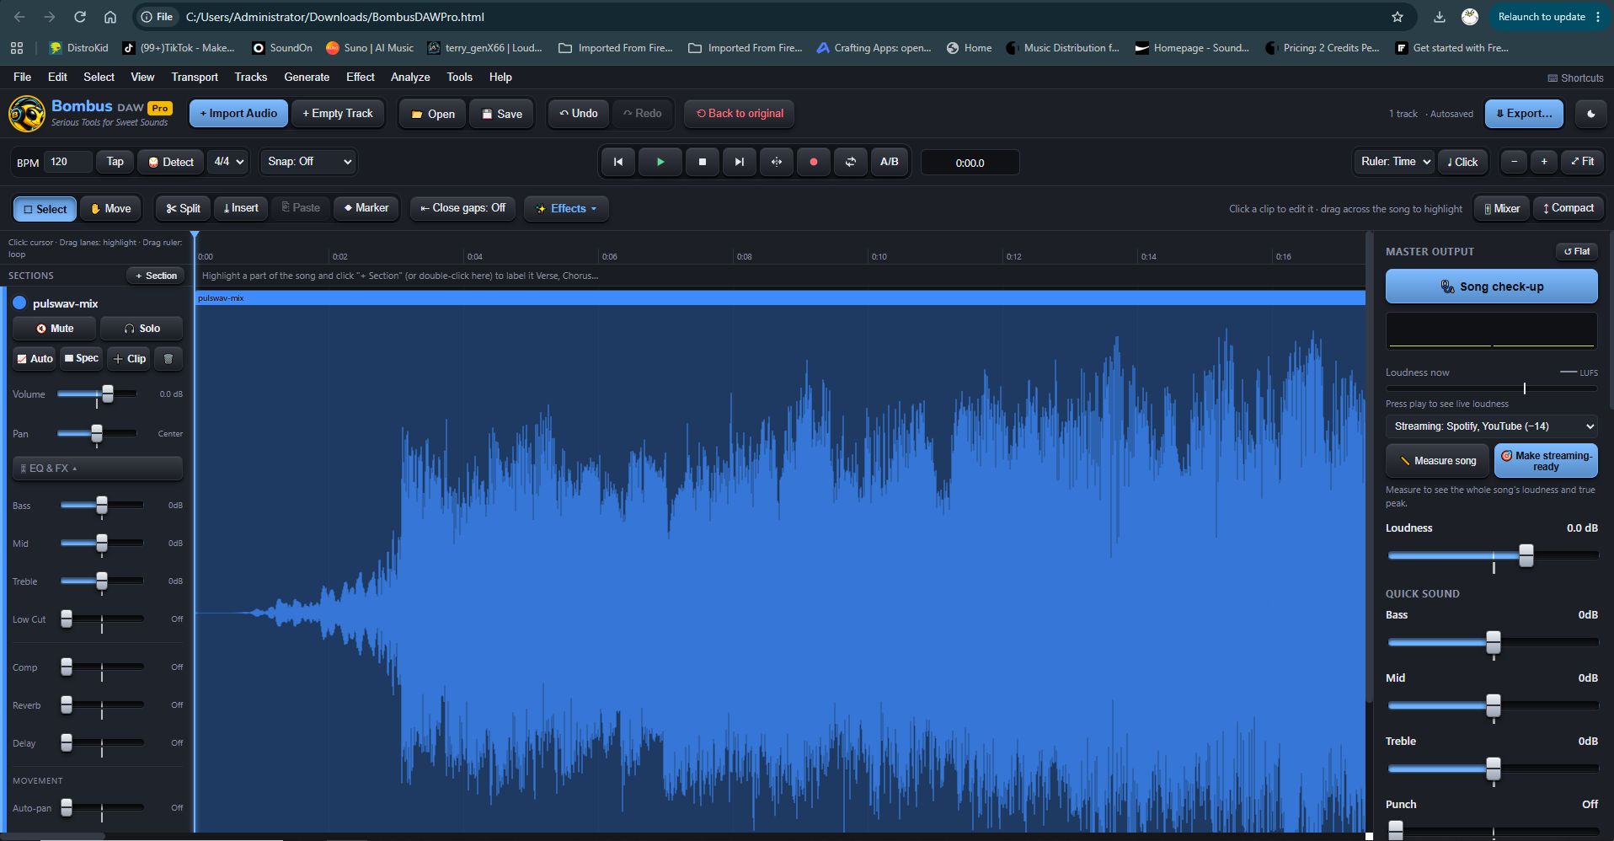Toggle Spec spectrogram view for track
Image resolution: width=1614 pixels, height=841 pixels.
82,358
